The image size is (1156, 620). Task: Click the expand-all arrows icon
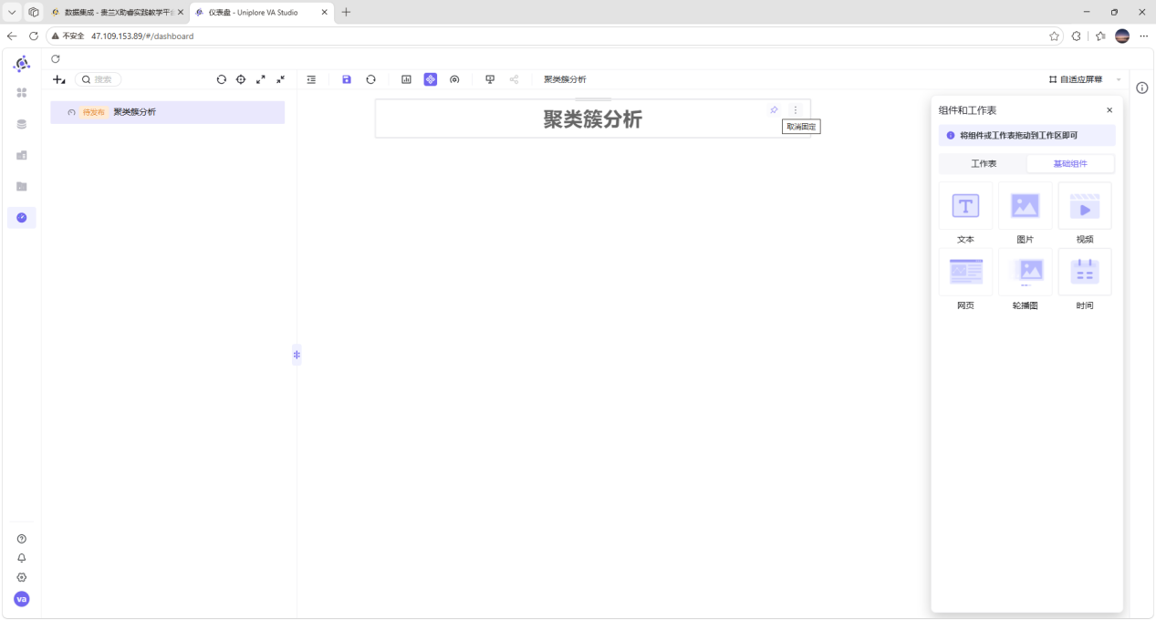pos(261,79)
